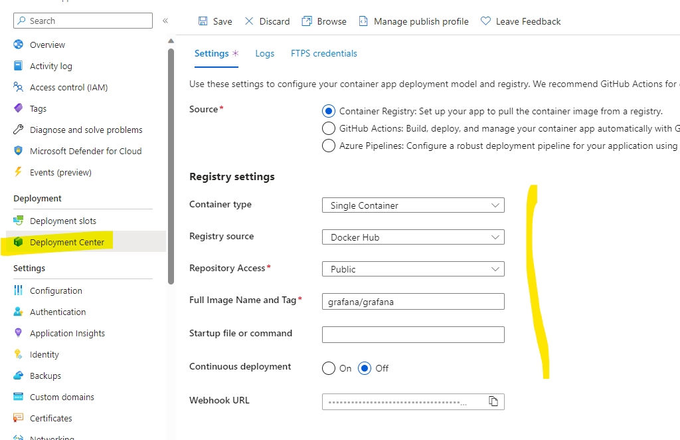Click the Save floppy disk icon
This screenshot has height=440, width=680.
click(x=203, y=21)
